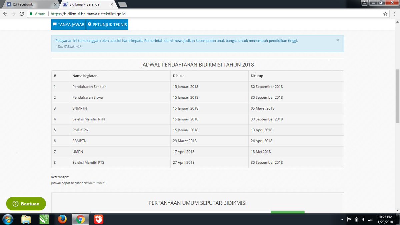Screen dimensions: 400x225
Task: Click the scrollbar up arrow
Action: pyautogui.click(x=397, y=22)
